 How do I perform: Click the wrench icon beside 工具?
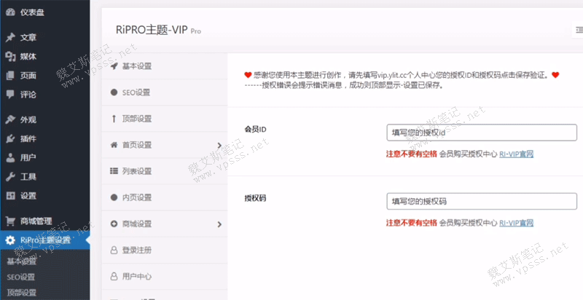10,177
